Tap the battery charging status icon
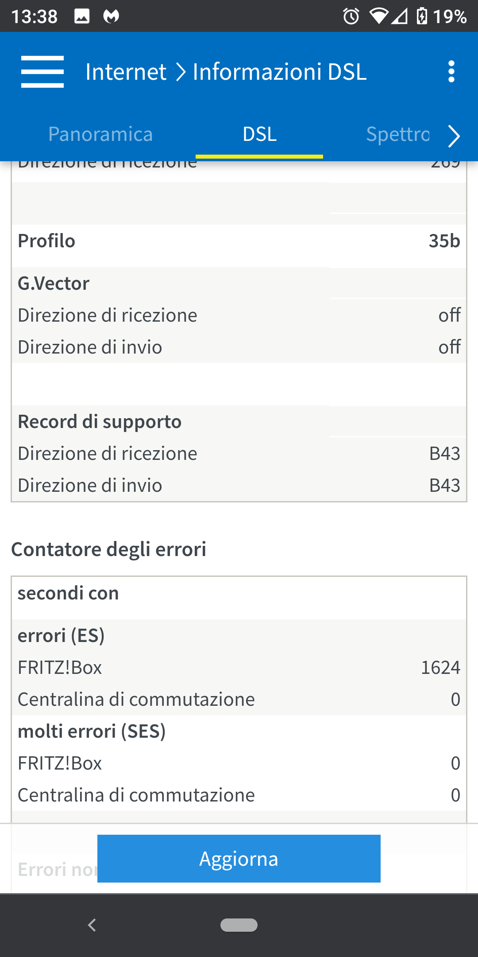478x957 pixels. 422,17
